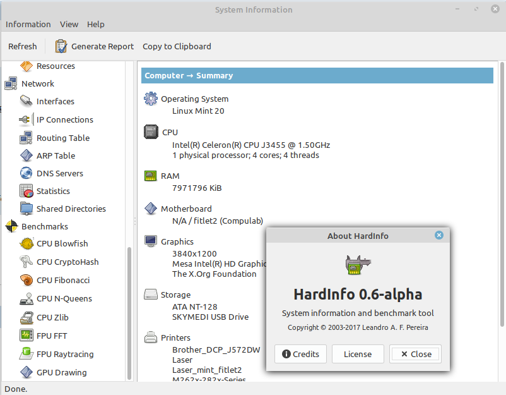Click Copy to Clipboard
The image size is (506, 395).
[177, 47]
